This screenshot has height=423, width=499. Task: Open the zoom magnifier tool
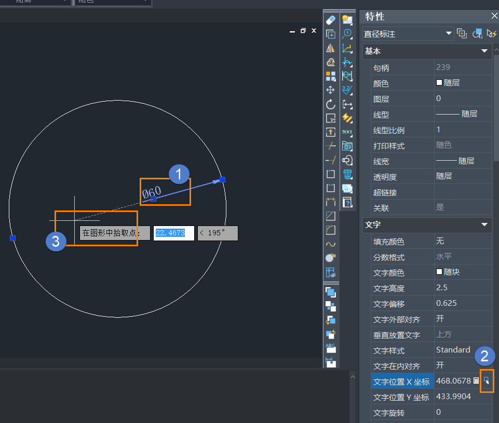coord(347,34)
